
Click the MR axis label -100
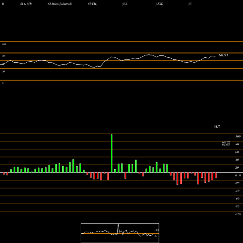[238, 214]
